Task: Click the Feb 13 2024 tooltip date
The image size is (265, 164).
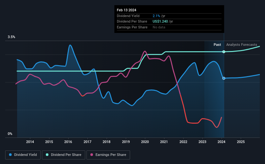Action: tap(127, 10)
